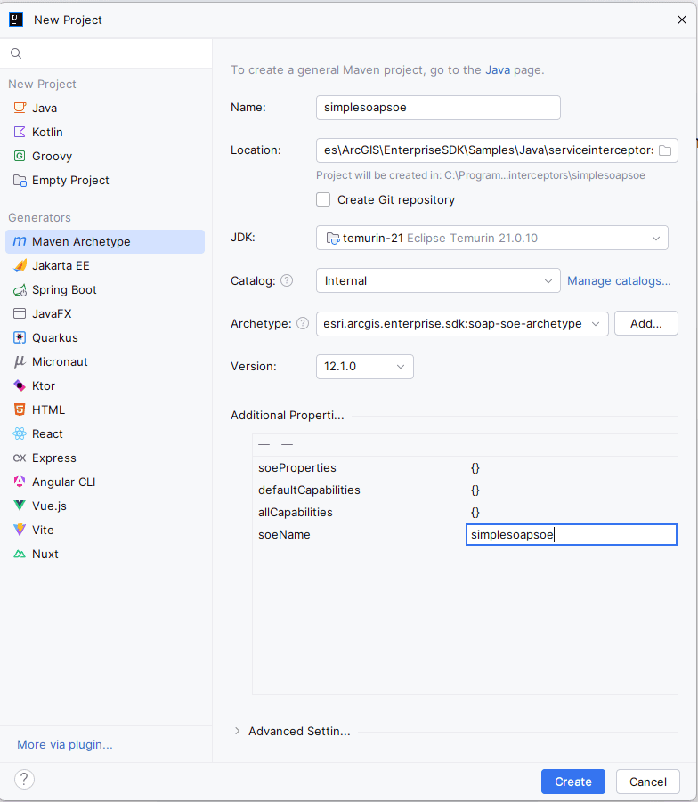Add a new additional property with plus
The image size is (698, 802).
(264, 445)
